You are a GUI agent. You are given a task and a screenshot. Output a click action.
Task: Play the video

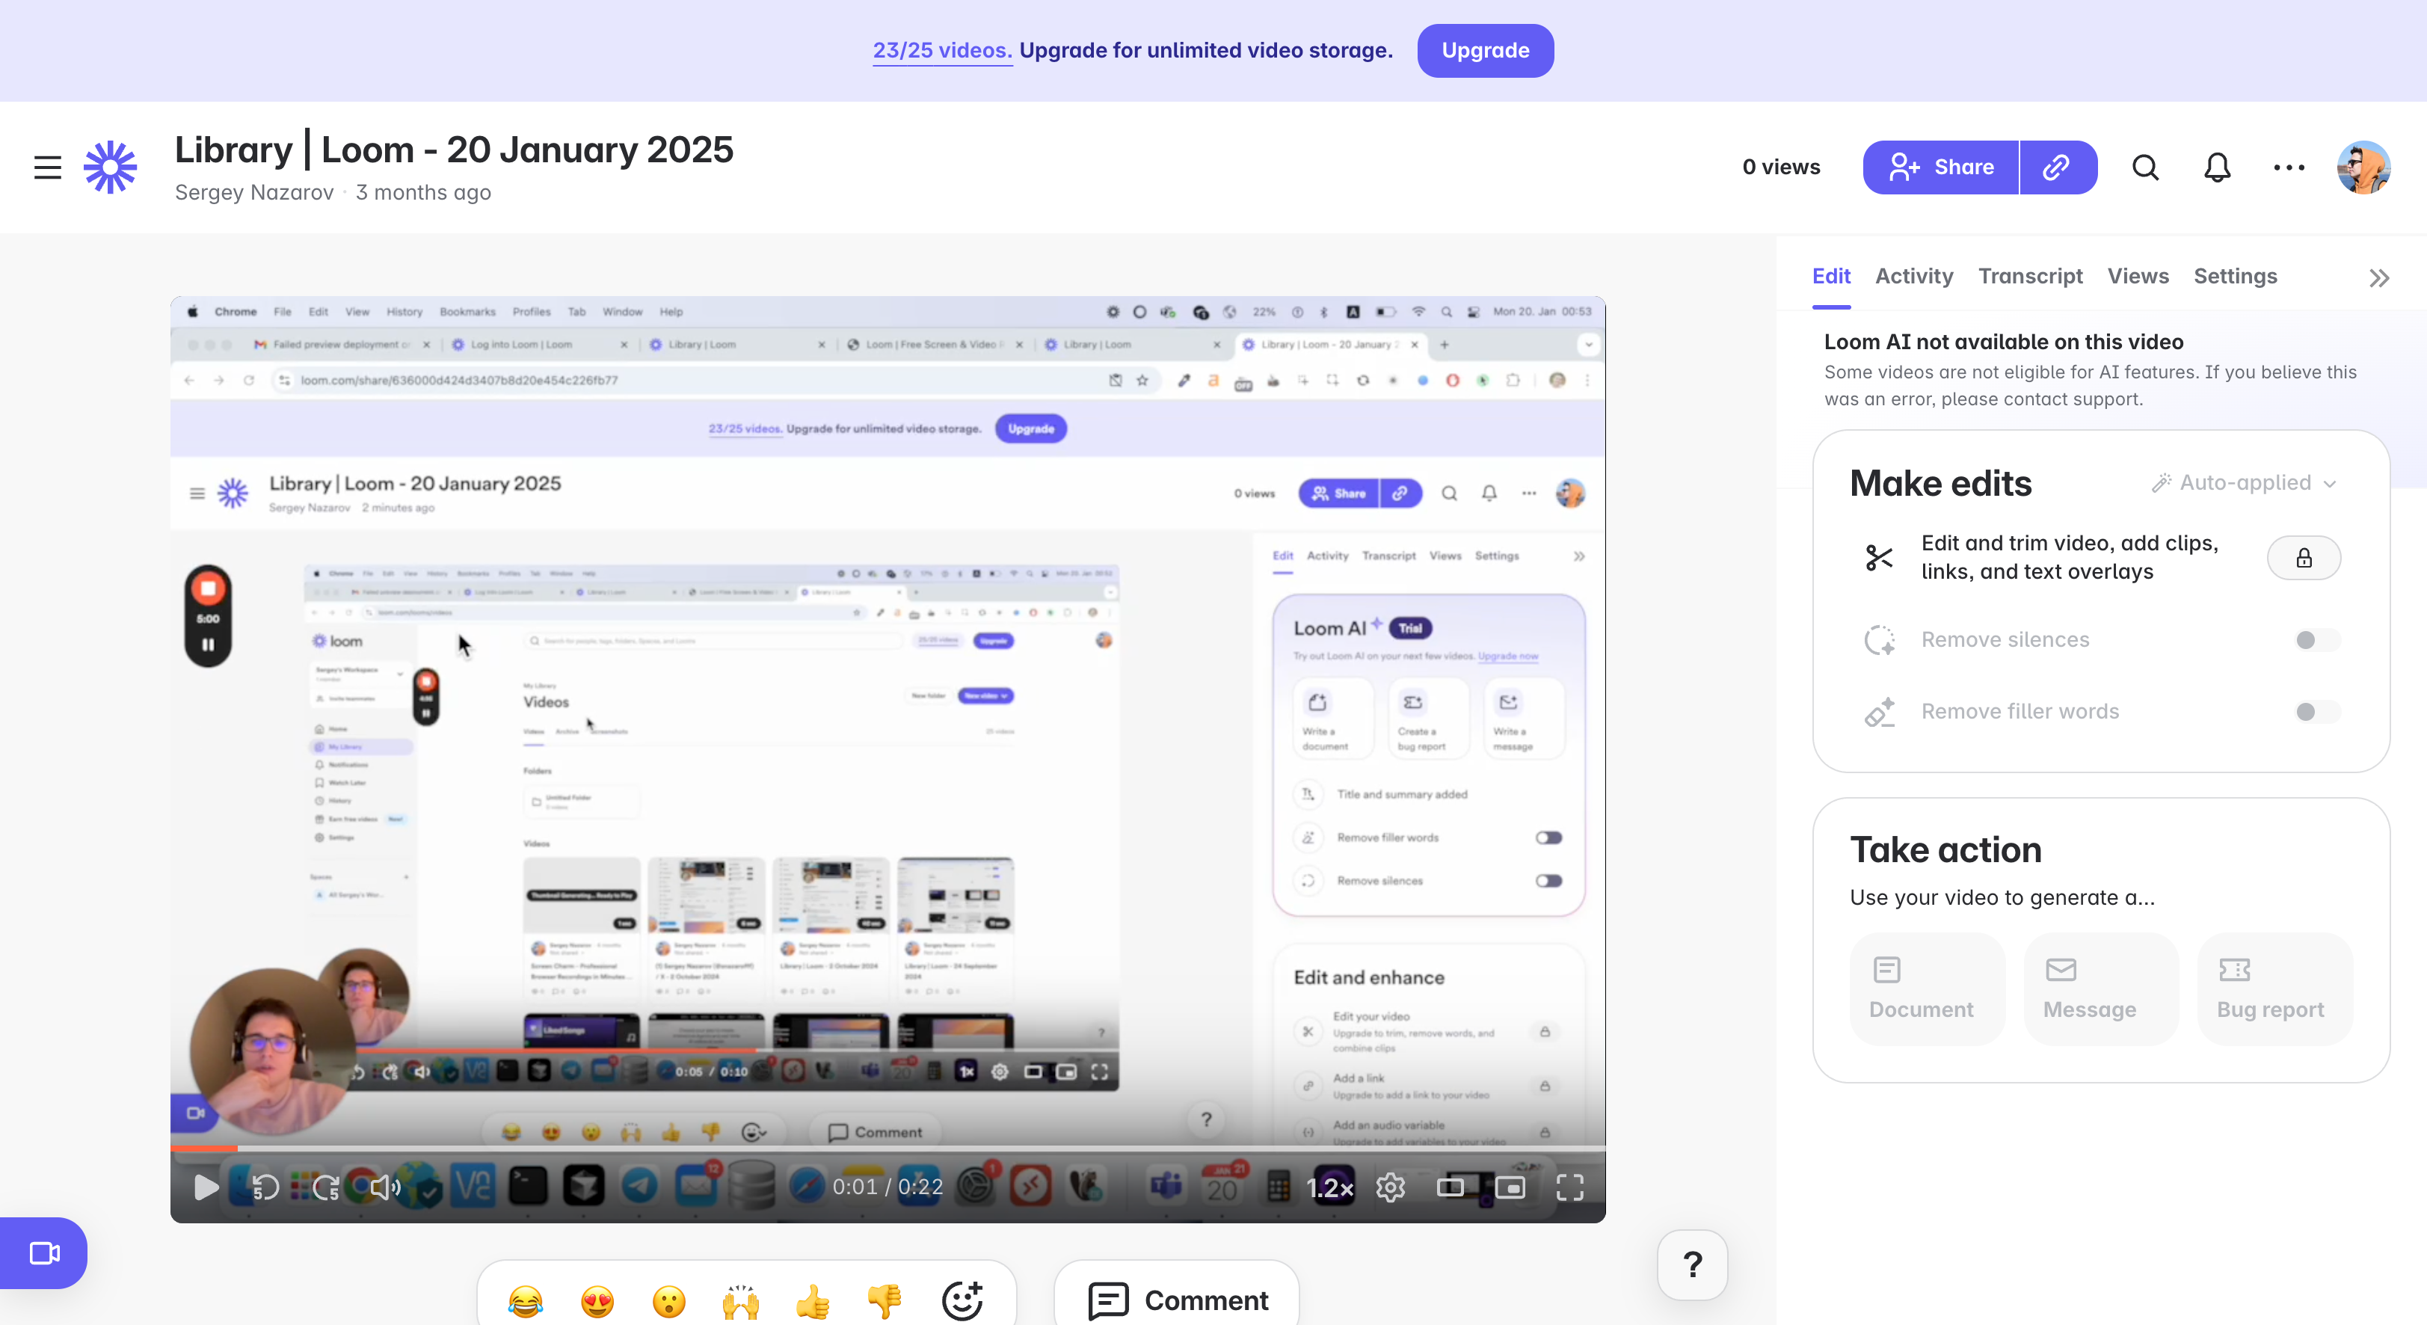tap(206, 1187)
